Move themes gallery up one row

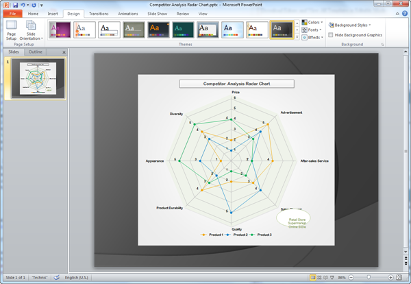297,23
